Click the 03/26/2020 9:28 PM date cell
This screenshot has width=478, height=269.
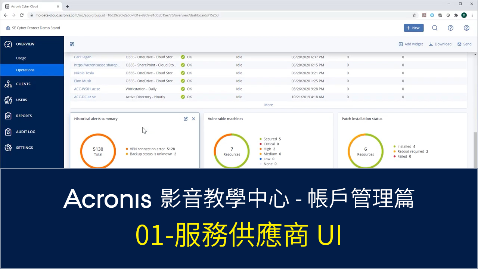click(308, 89)
